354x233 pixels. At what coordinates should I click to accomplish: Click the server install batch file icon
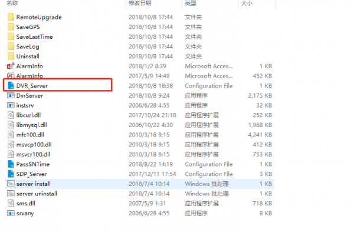(x=11, y=184)
